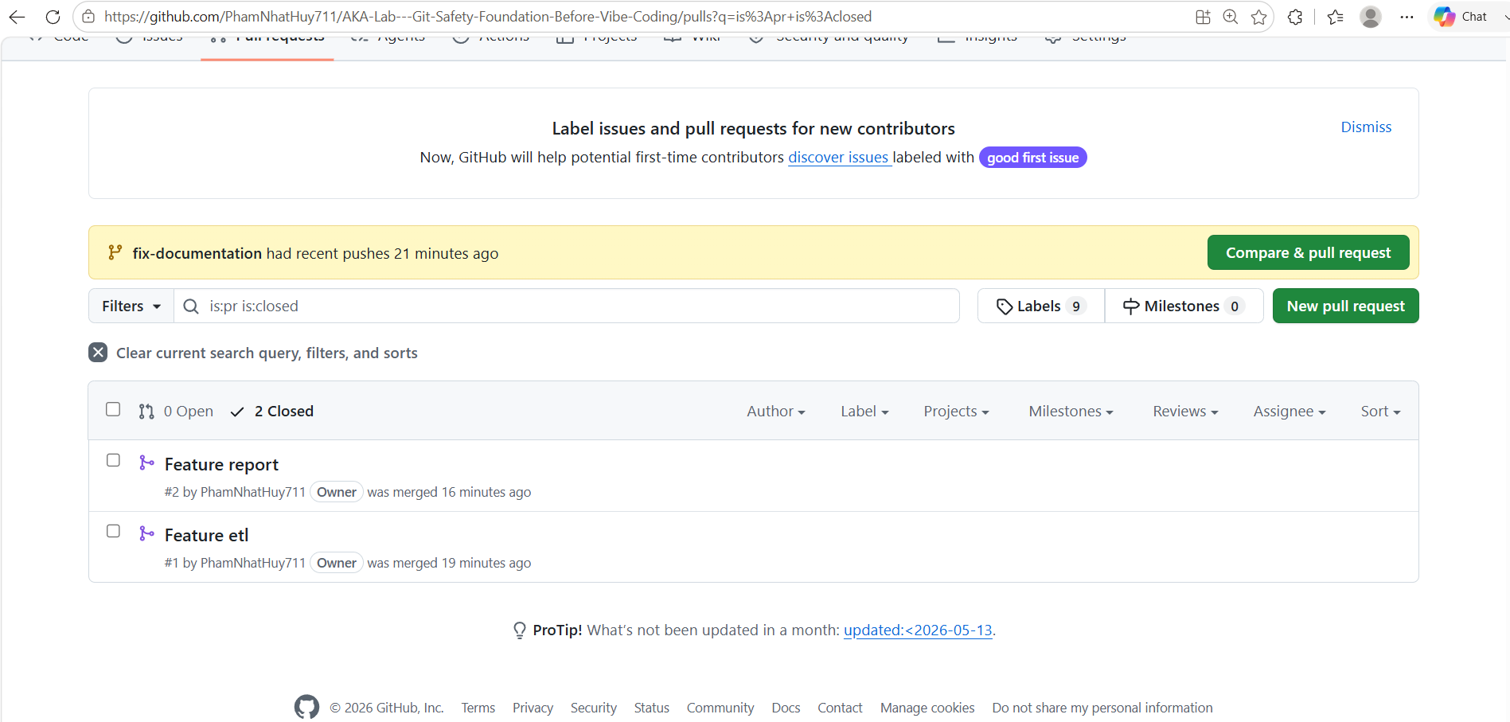Click the branch icon beside fix-documentation
The width and height of the screenshot is (1510, 722).
[x=115, y=252]
